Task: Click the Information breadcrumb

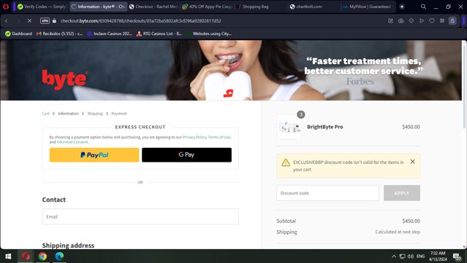Action: point(68,114)
